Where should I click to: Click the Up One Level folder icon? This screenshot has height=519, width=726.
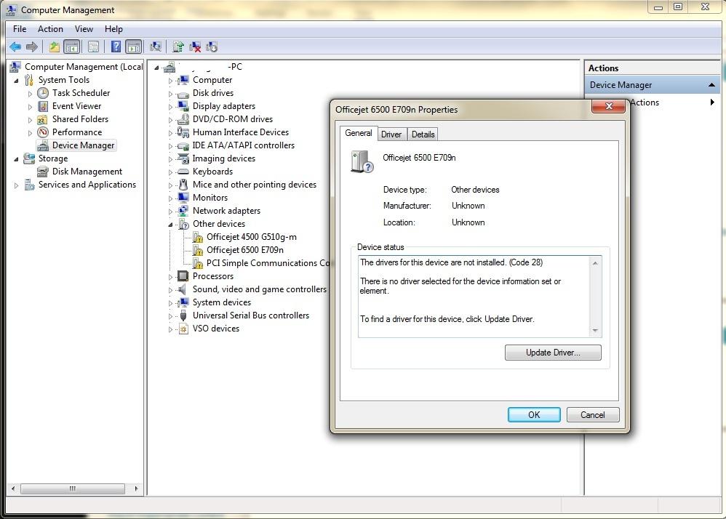click(x=55, y=47)
